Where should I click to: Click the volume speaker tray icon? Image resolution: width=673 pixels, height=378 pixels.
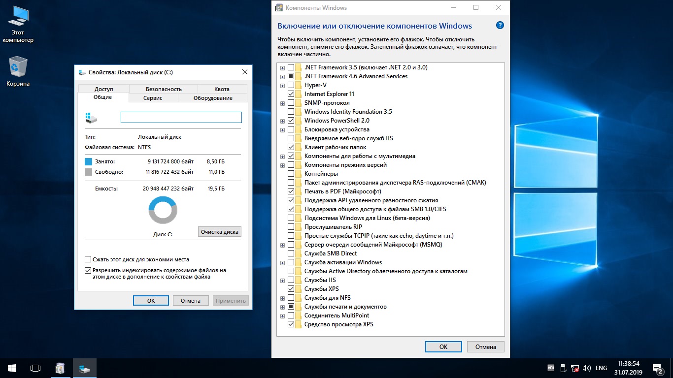point(586,368)
